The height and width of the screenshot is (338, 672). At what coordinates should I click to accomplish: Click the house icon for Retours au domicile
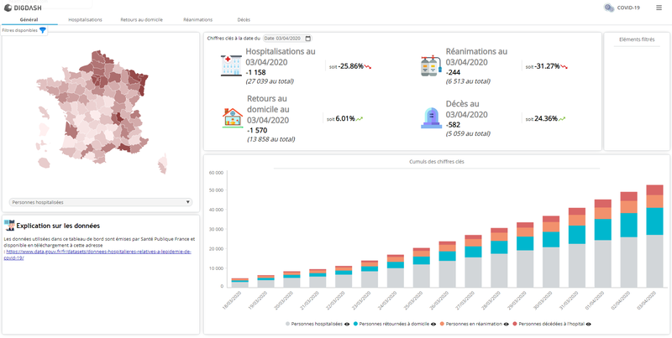pyautogui.click(x=232, y=117)
